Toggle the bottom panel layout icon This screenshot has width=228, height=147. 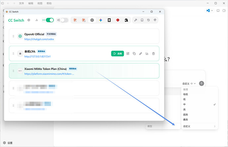click(218, 11)
